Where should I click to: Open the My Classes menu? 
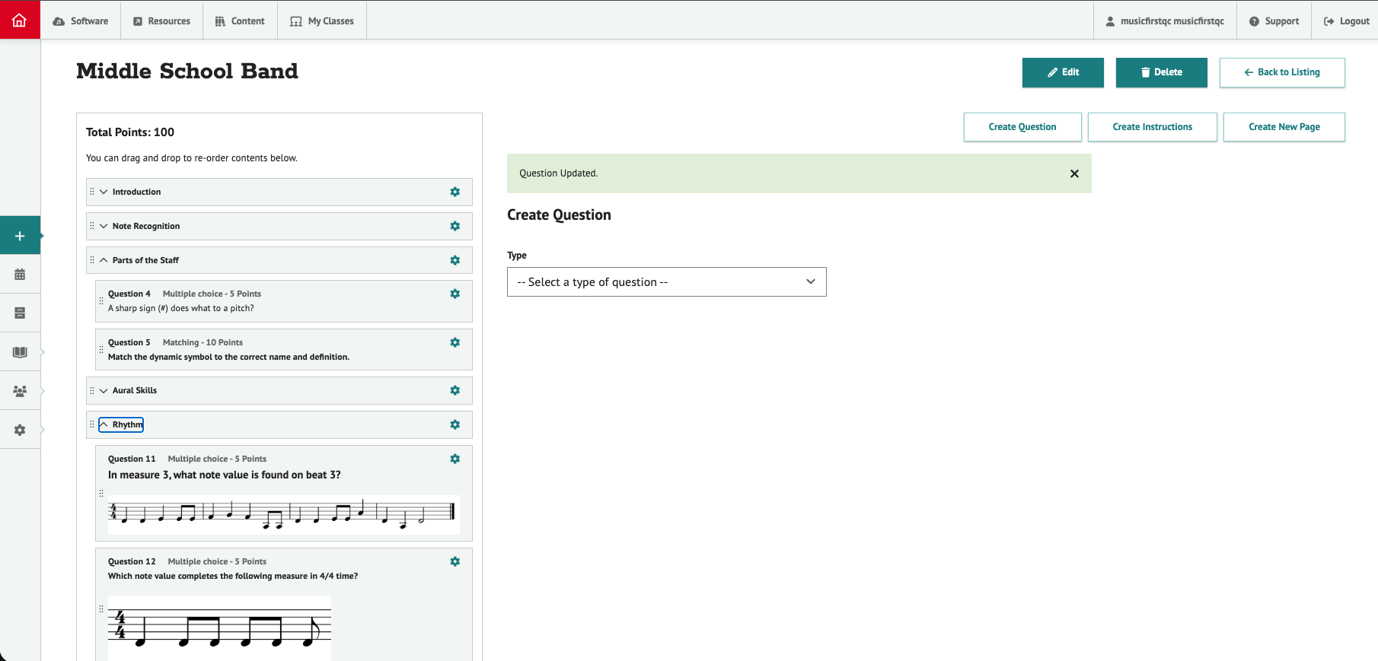tap(322, 21)
